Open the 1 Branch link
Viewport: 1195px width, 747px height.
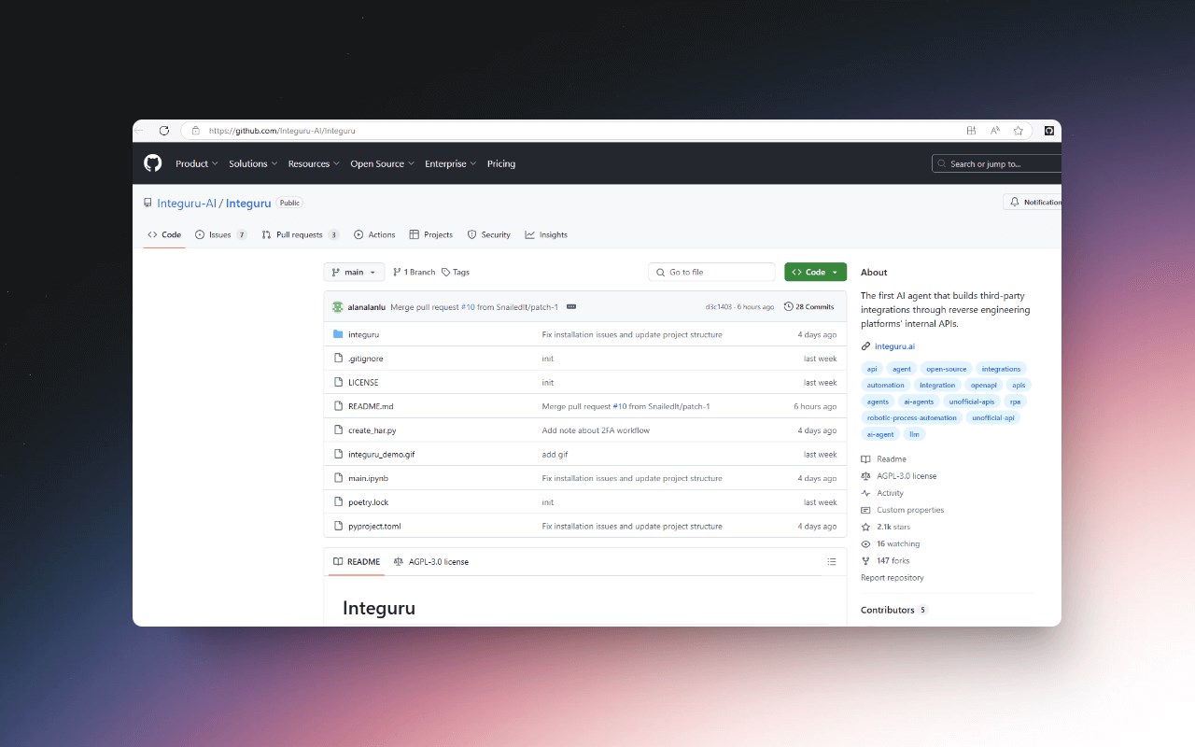click(x=415, y=272)
